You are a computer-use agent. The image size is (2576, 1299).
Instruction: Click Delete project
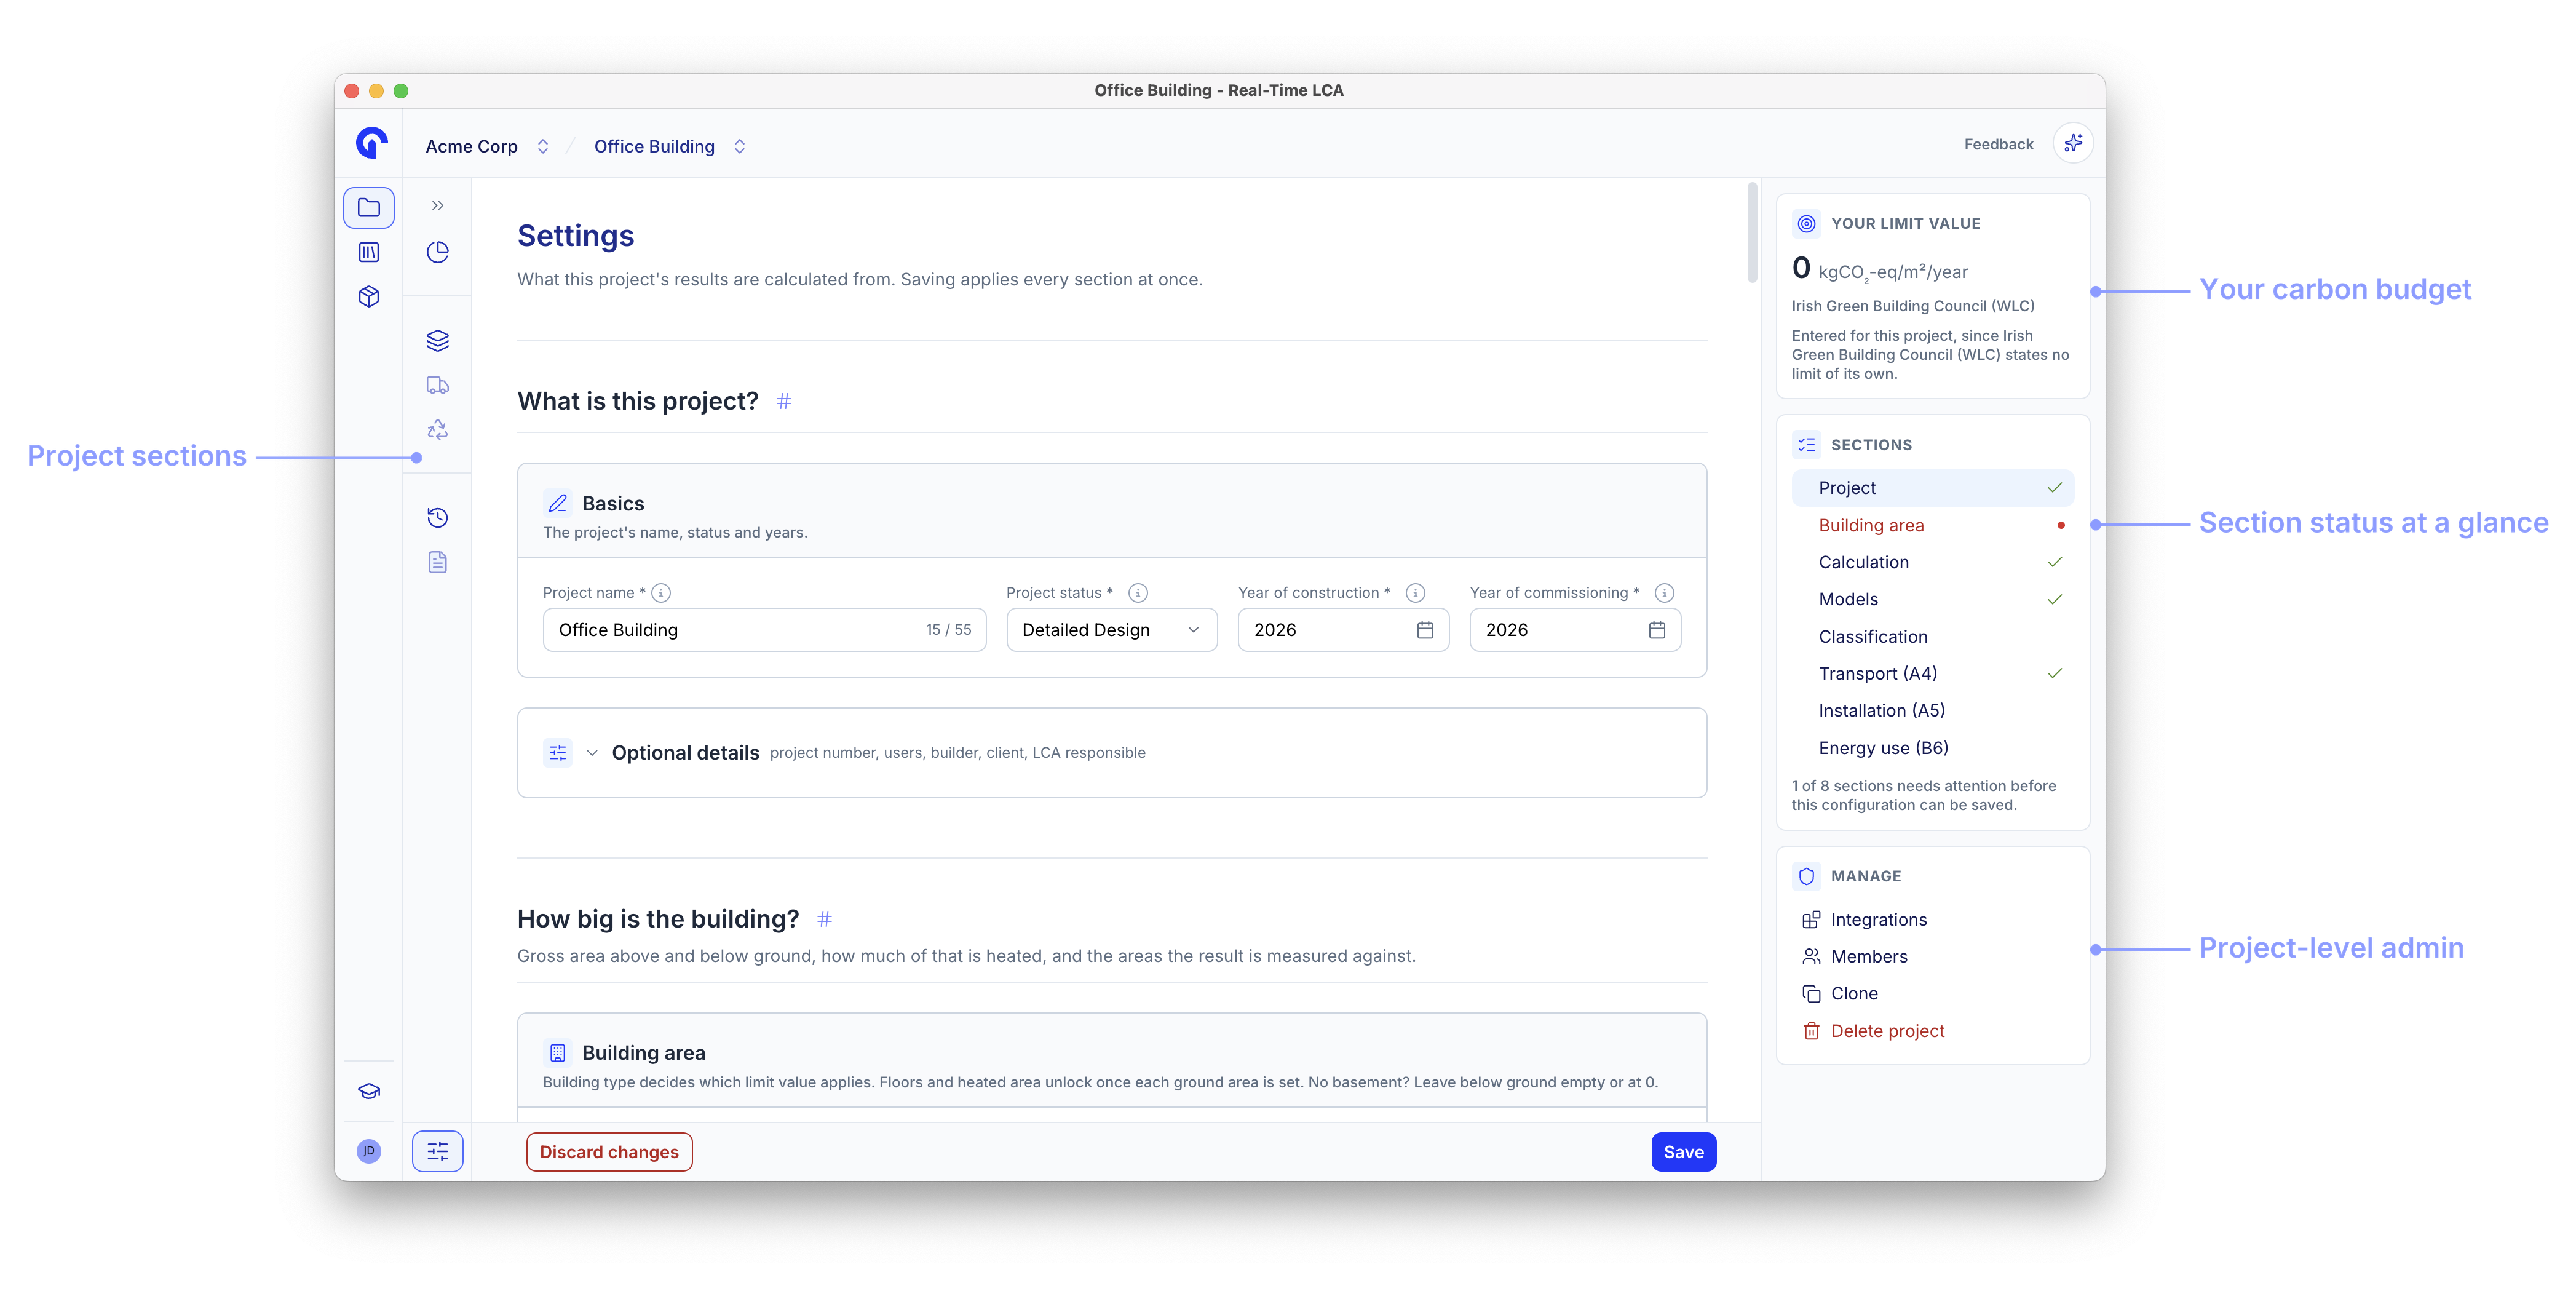(1873, 1031)
